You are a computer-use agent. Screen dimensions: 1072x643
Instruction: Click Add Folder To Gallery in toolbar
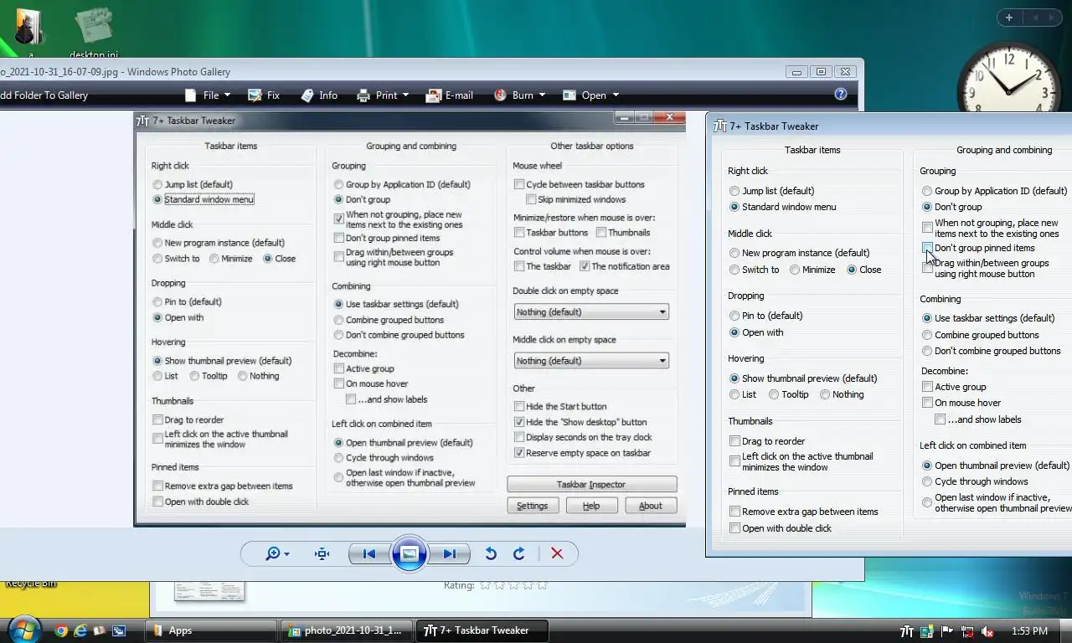pos(44,95)
